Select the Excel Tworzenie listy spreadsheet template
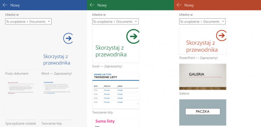 pos(115,90)
